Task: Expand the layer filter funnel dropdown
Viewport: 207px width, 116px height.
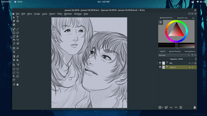Action: coord(194,55)
